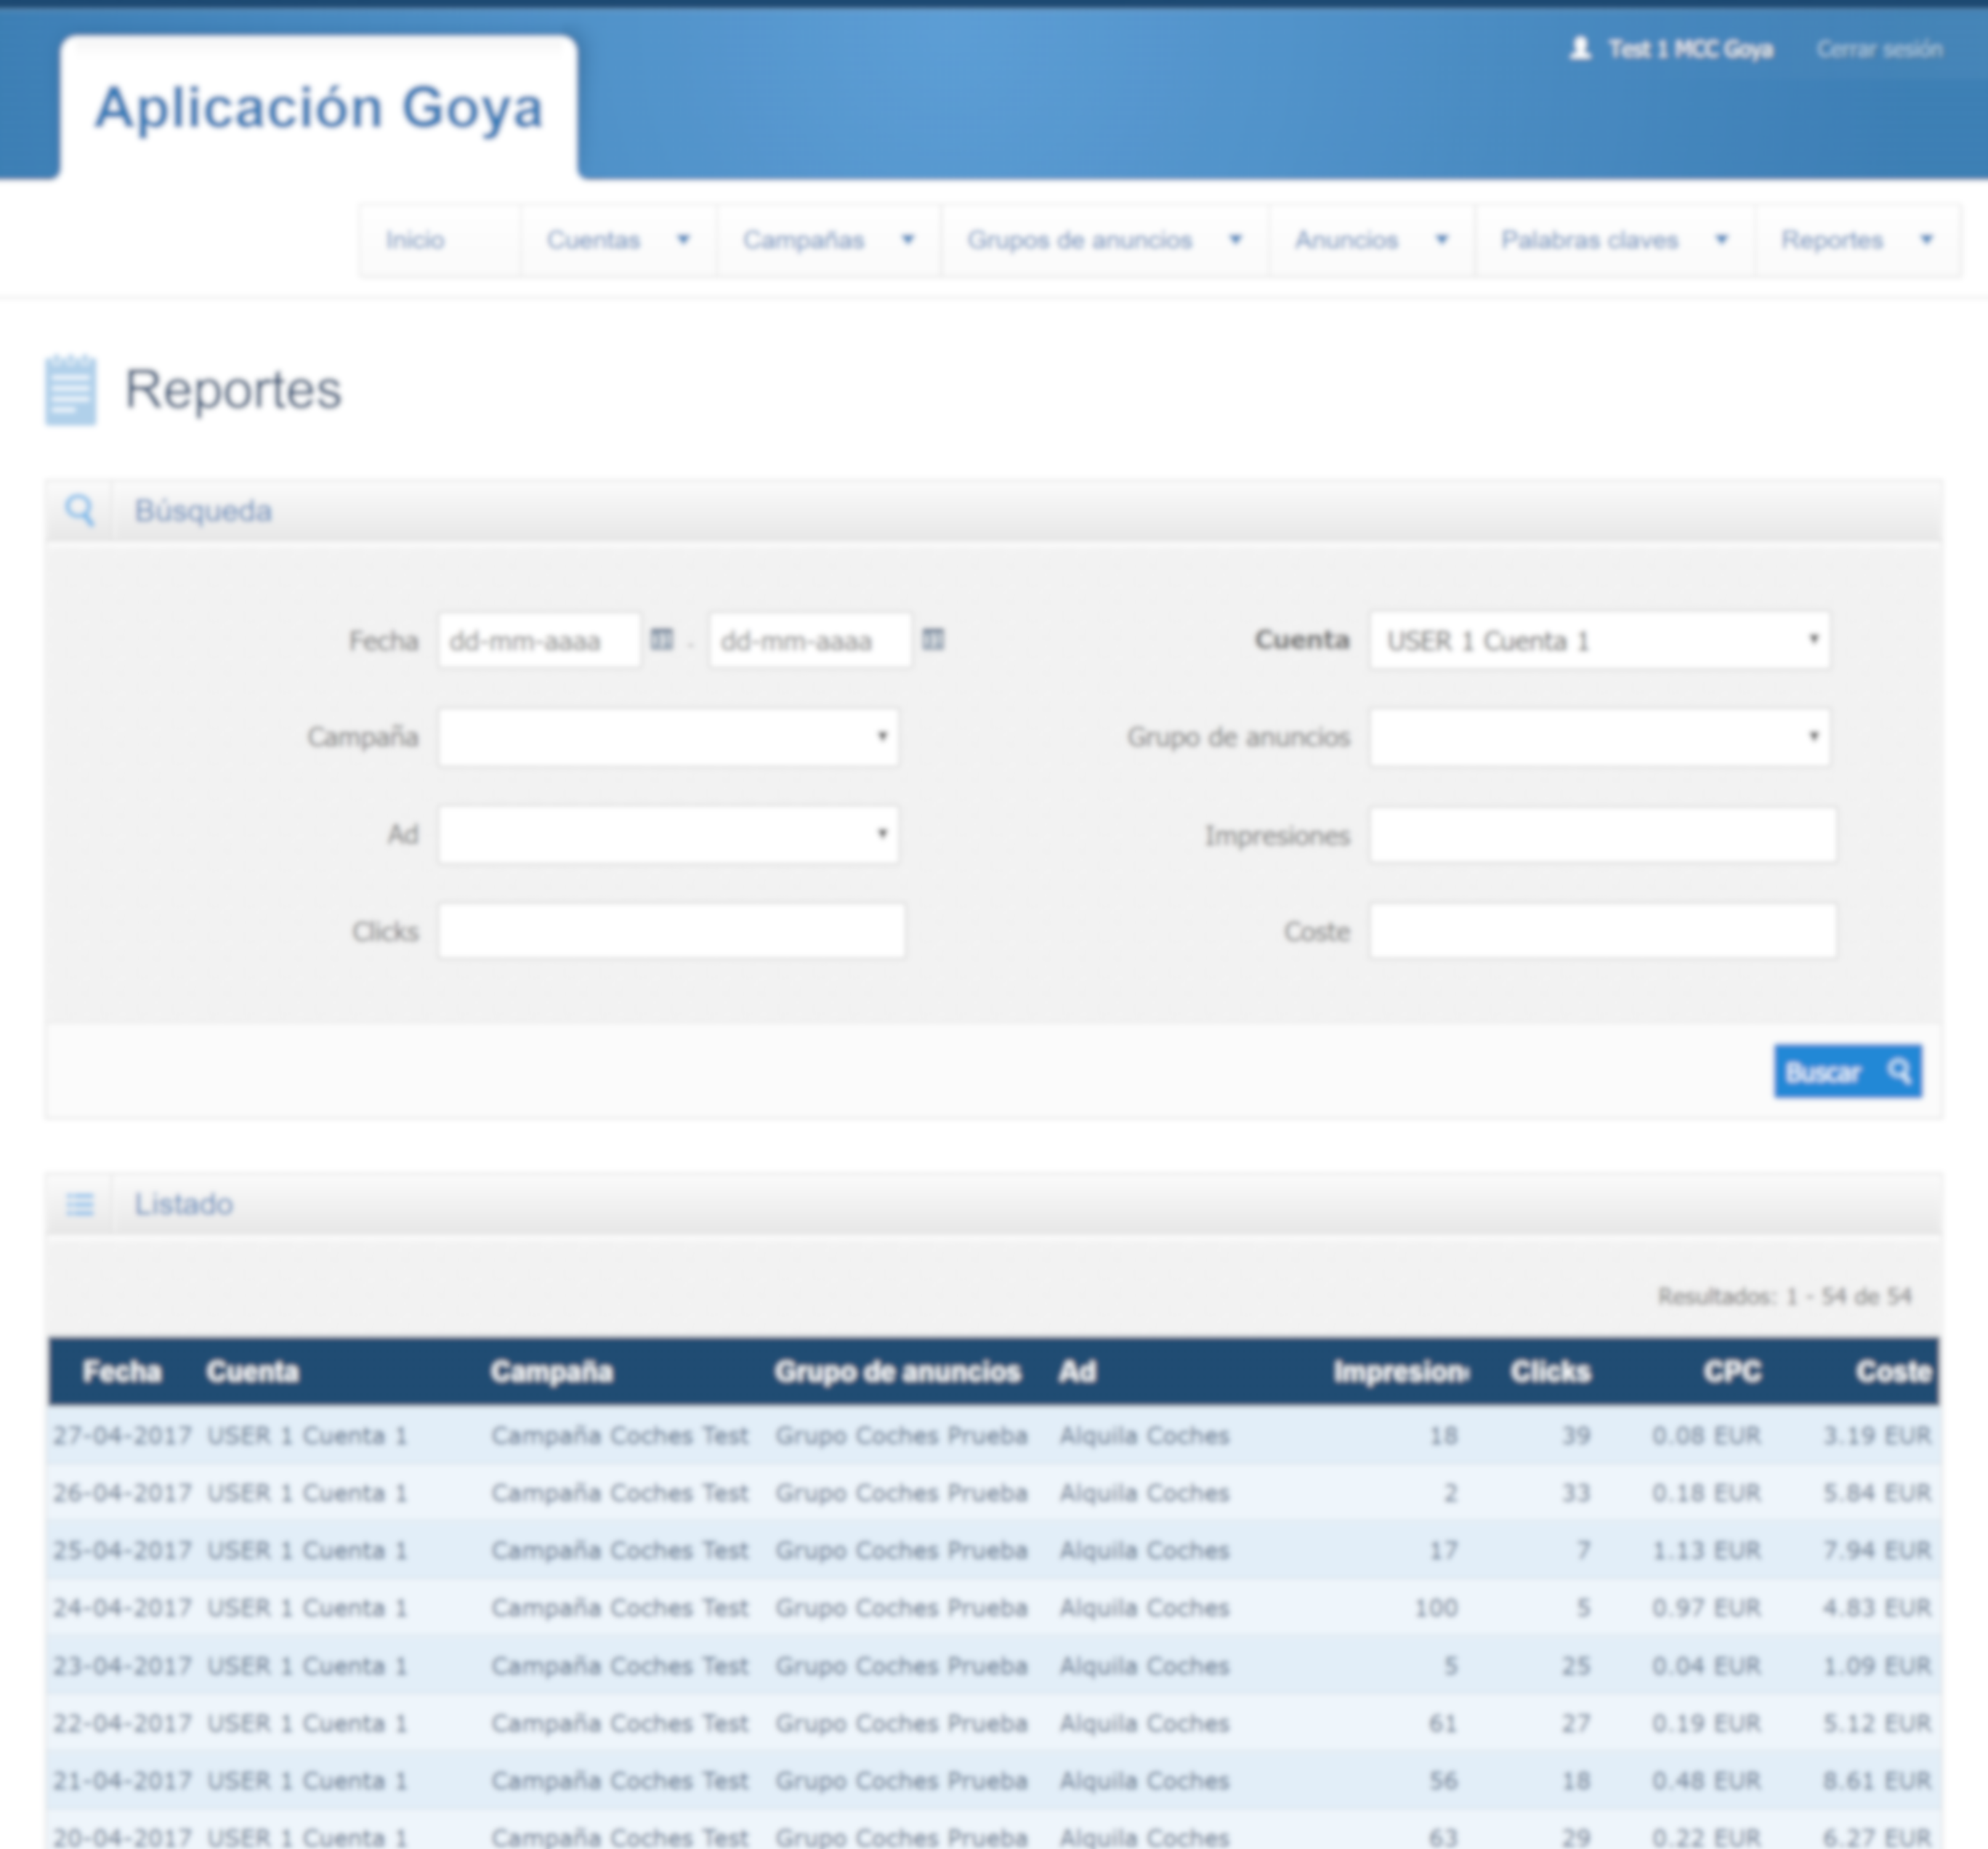The width and height of the screenshot is (1988, 1849).
Task: Open the Grupos de anuncios menu item
Action: (1079, 240)
